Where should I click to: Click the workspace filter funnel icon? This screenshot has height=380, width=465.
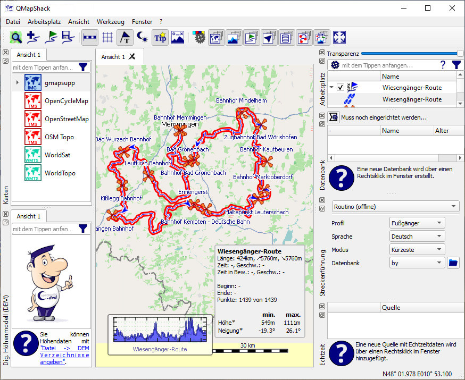456,65
